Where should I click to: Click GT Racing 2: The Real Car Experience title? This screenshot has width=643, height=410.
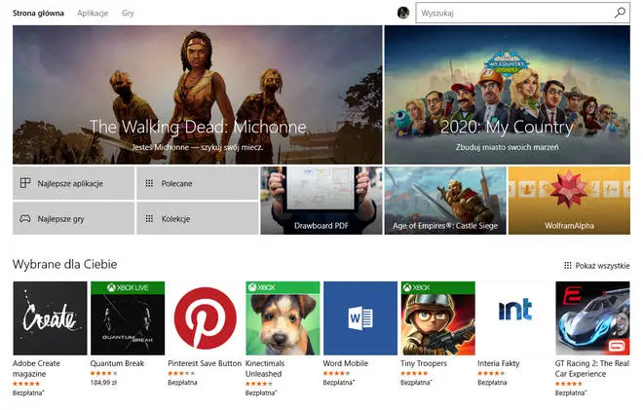(x=591, y=368)
